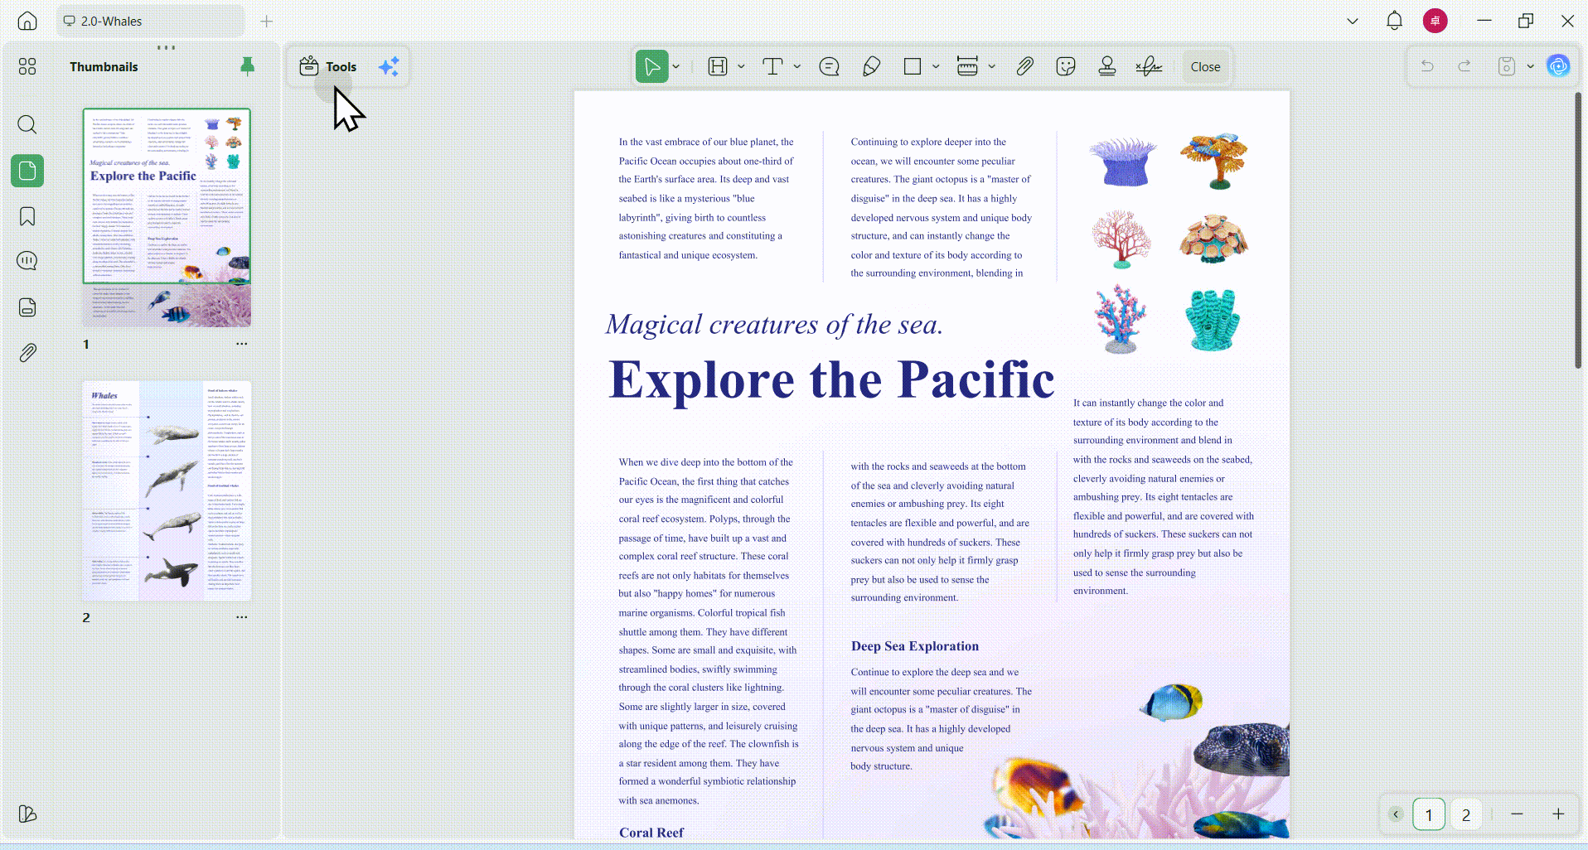The image size is (1588, 850).
Task: Click 'Magical creatures of the sea.' subtitle
Action: (774, 325)
